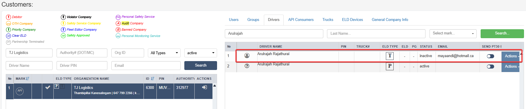The width and height of the screenshot is (526, 109).
Task: Click the Email filter input field
Action: point(146,65)
